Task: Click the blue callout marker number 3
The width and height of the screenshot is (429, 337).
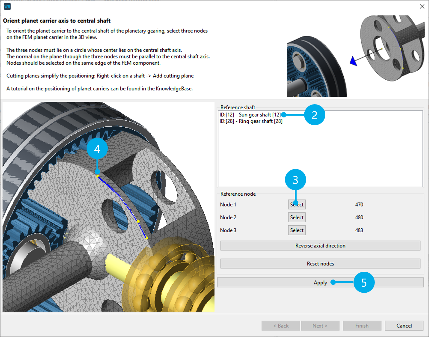Action: click(x=295, y=180)
